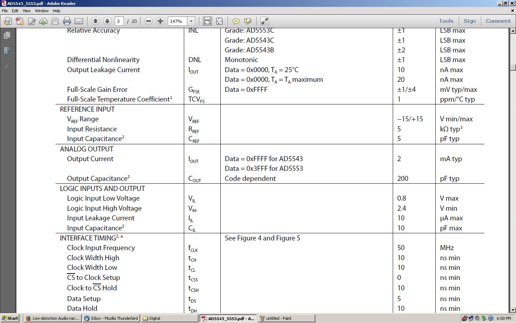Click the vertical scrollbar down arrow

point(513,310)
